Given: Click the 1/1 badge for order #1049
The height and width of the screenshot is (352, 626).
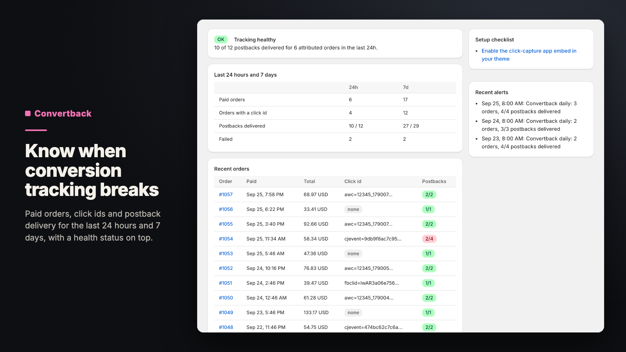Looking at the screenshot, I should tap(428, 312).
